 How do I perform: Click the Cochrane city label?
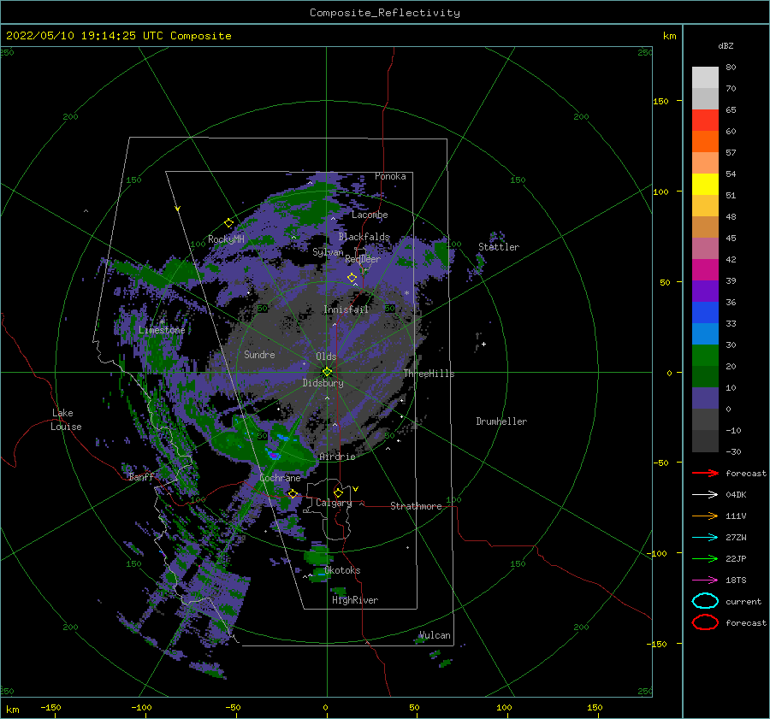click(280, 478)
